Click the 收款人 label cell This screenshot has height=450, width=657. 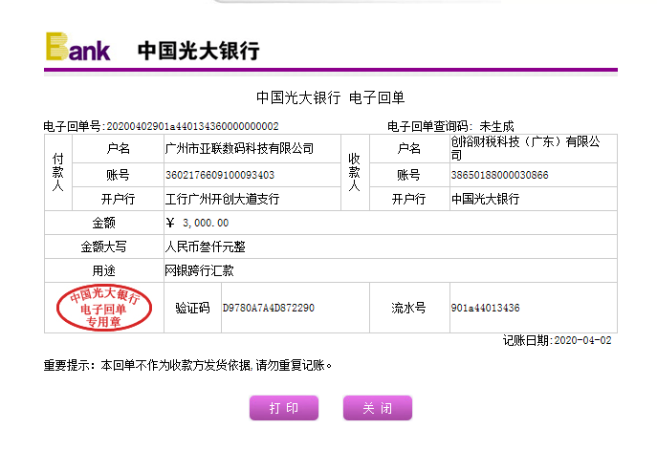pyautogui.click(x=355, y=173)
